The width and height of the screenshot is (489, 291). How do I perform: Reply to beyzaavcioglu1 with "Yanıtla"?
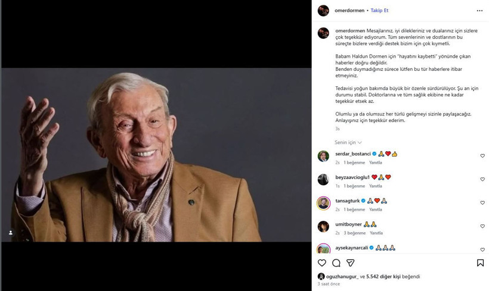click(375, 186)
